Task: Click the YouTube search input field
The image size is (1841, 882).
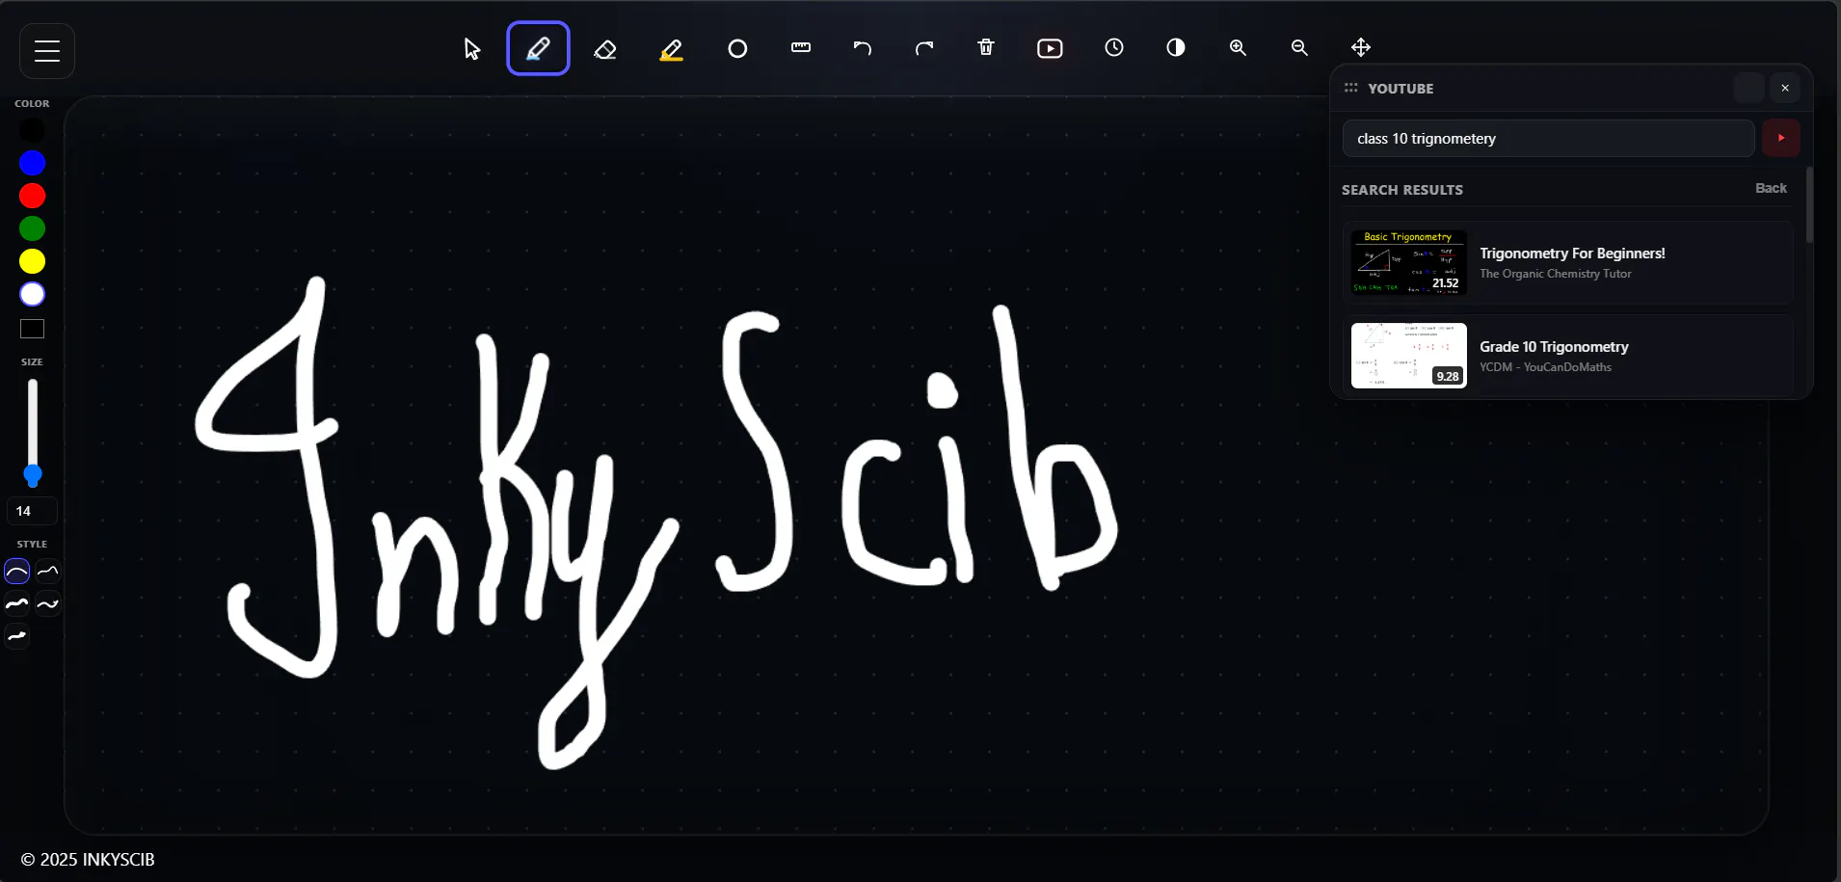Action: (1548, 139)
